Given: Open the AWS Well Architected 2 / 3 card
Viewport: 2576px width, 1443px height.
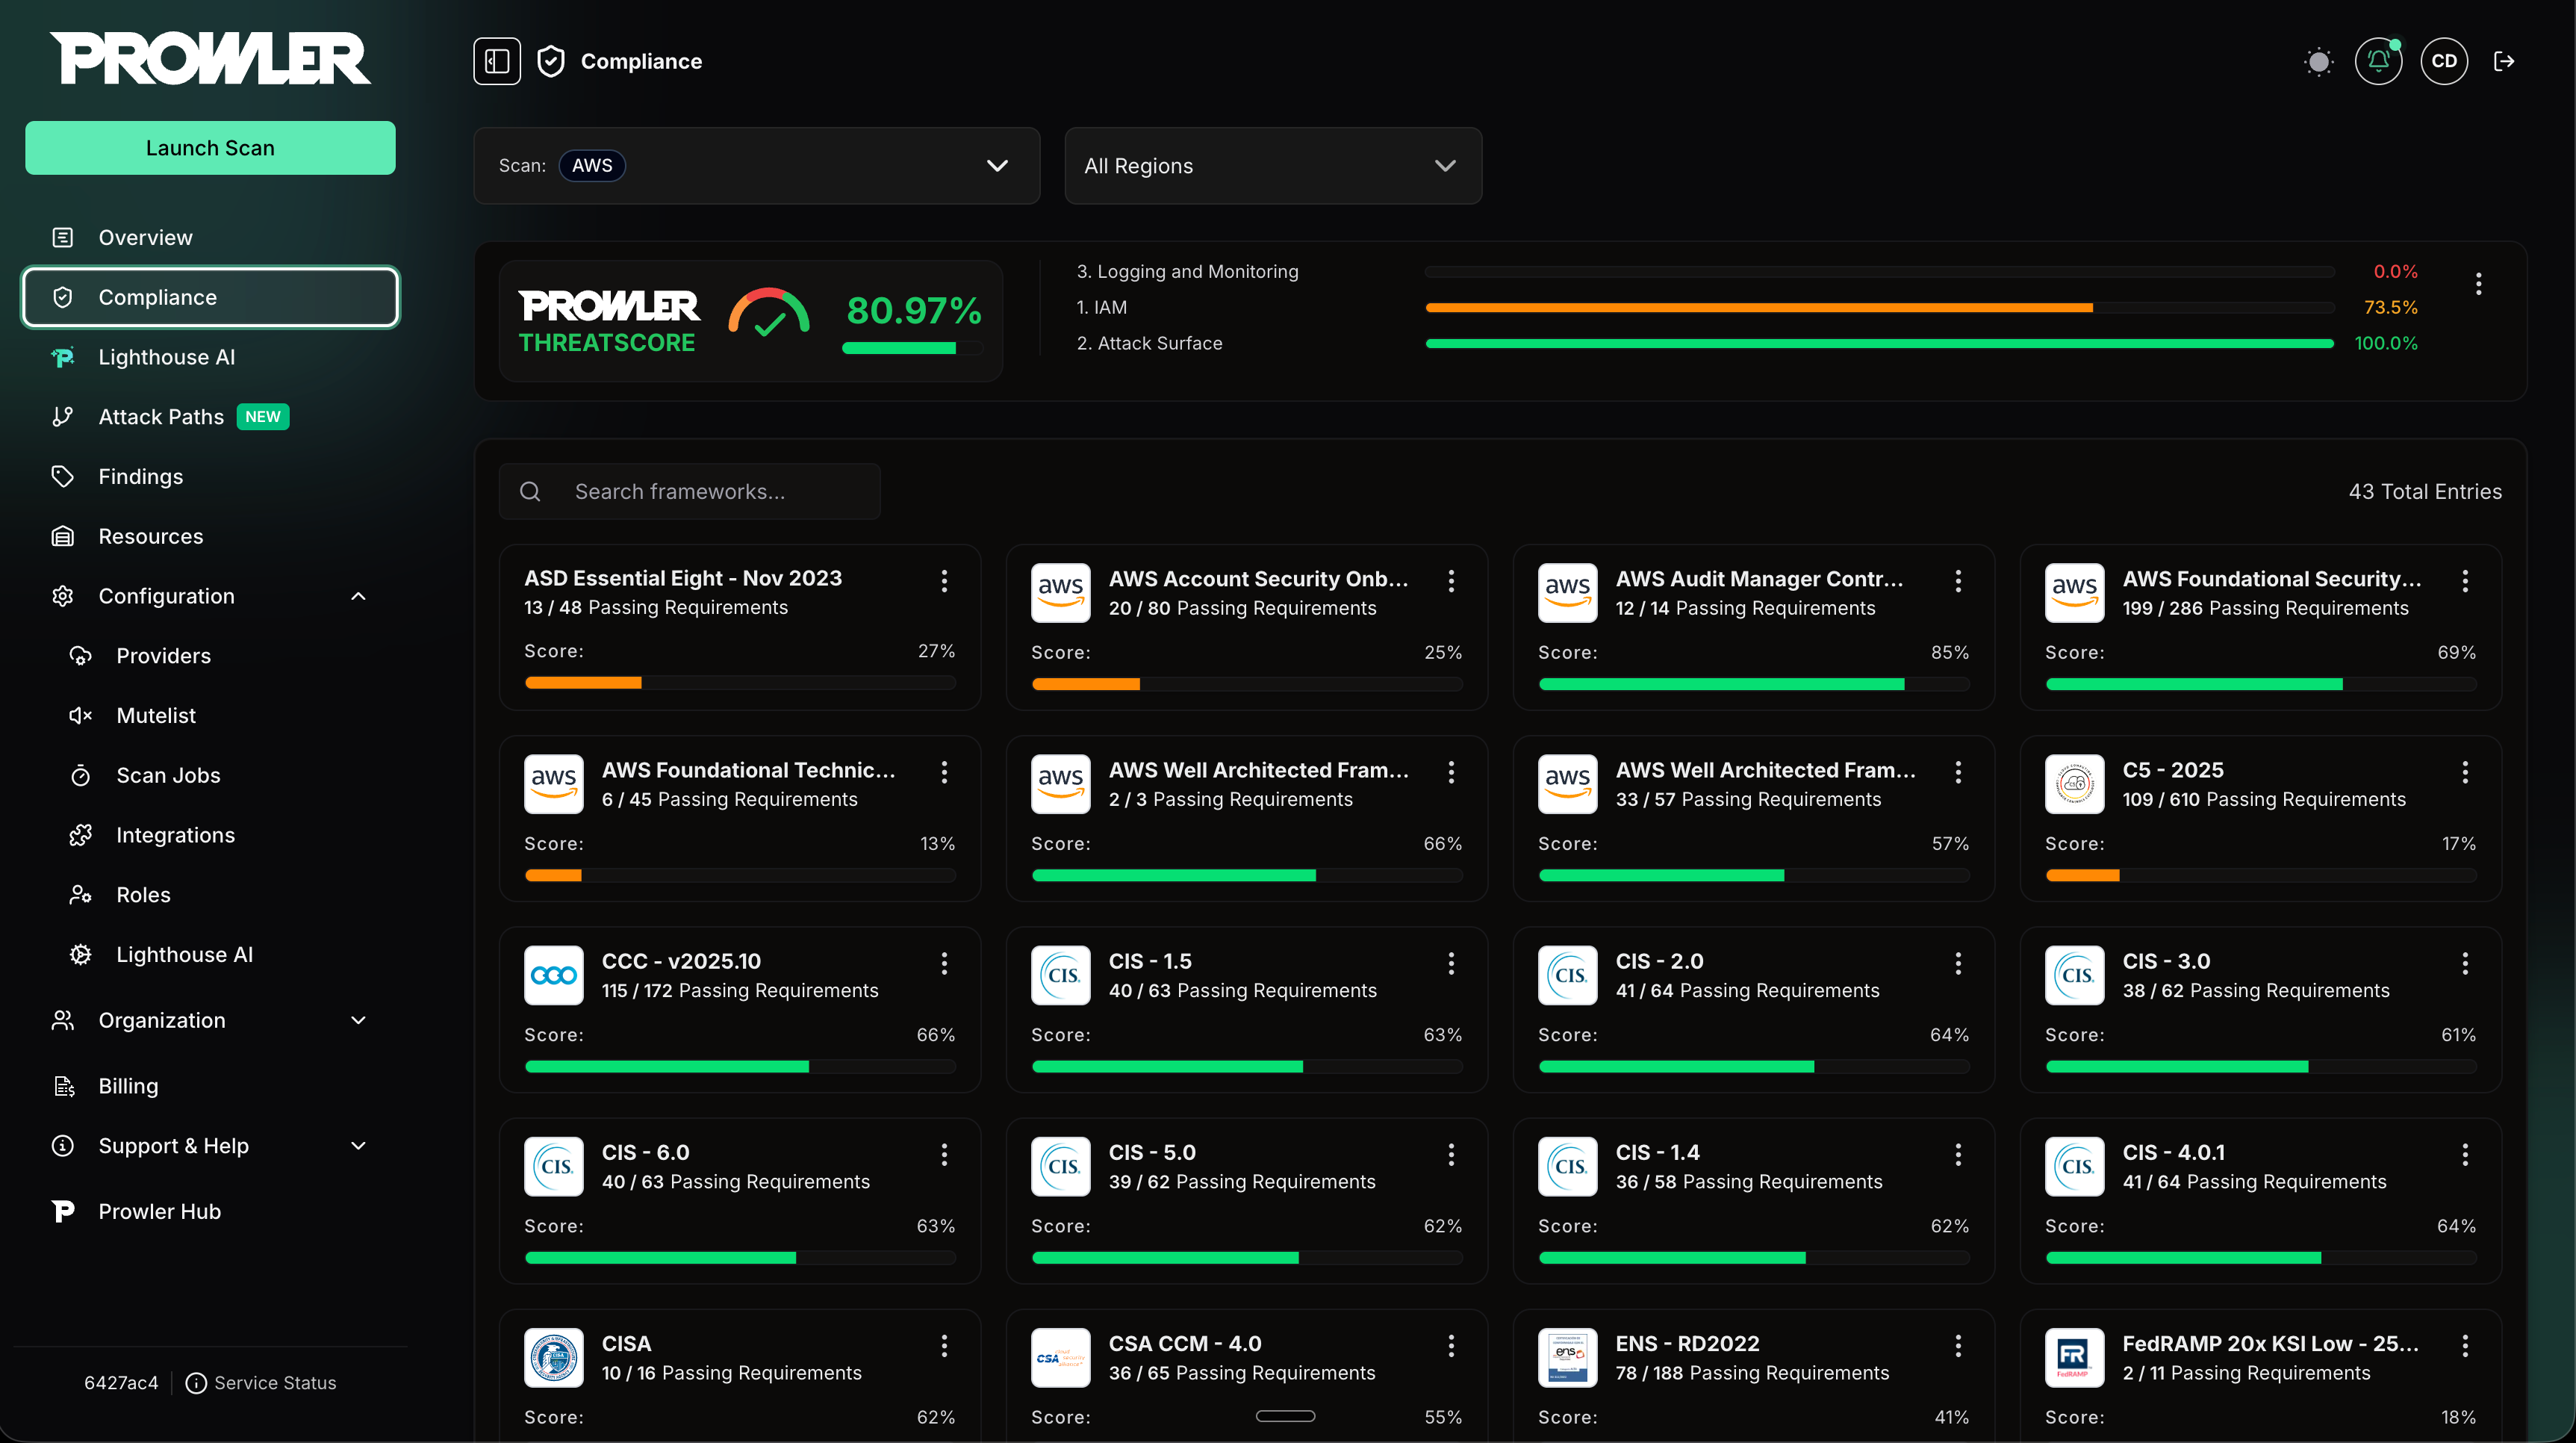Looking at the screenshot, I should tap(1246, 818).
